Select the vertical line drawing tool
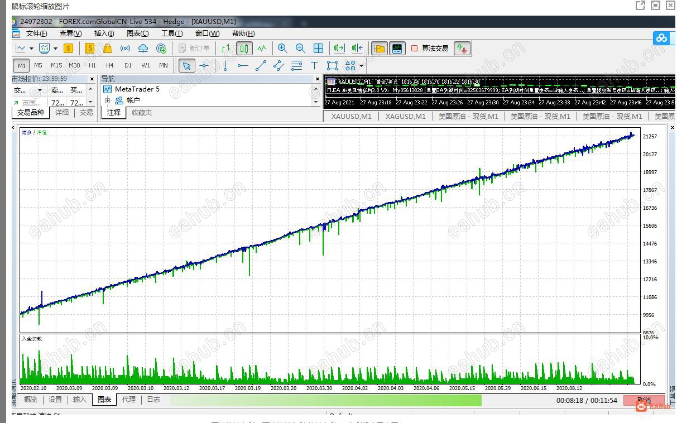Image resolution: width=677 pixels, height=423 pixels. coord(225,66)
